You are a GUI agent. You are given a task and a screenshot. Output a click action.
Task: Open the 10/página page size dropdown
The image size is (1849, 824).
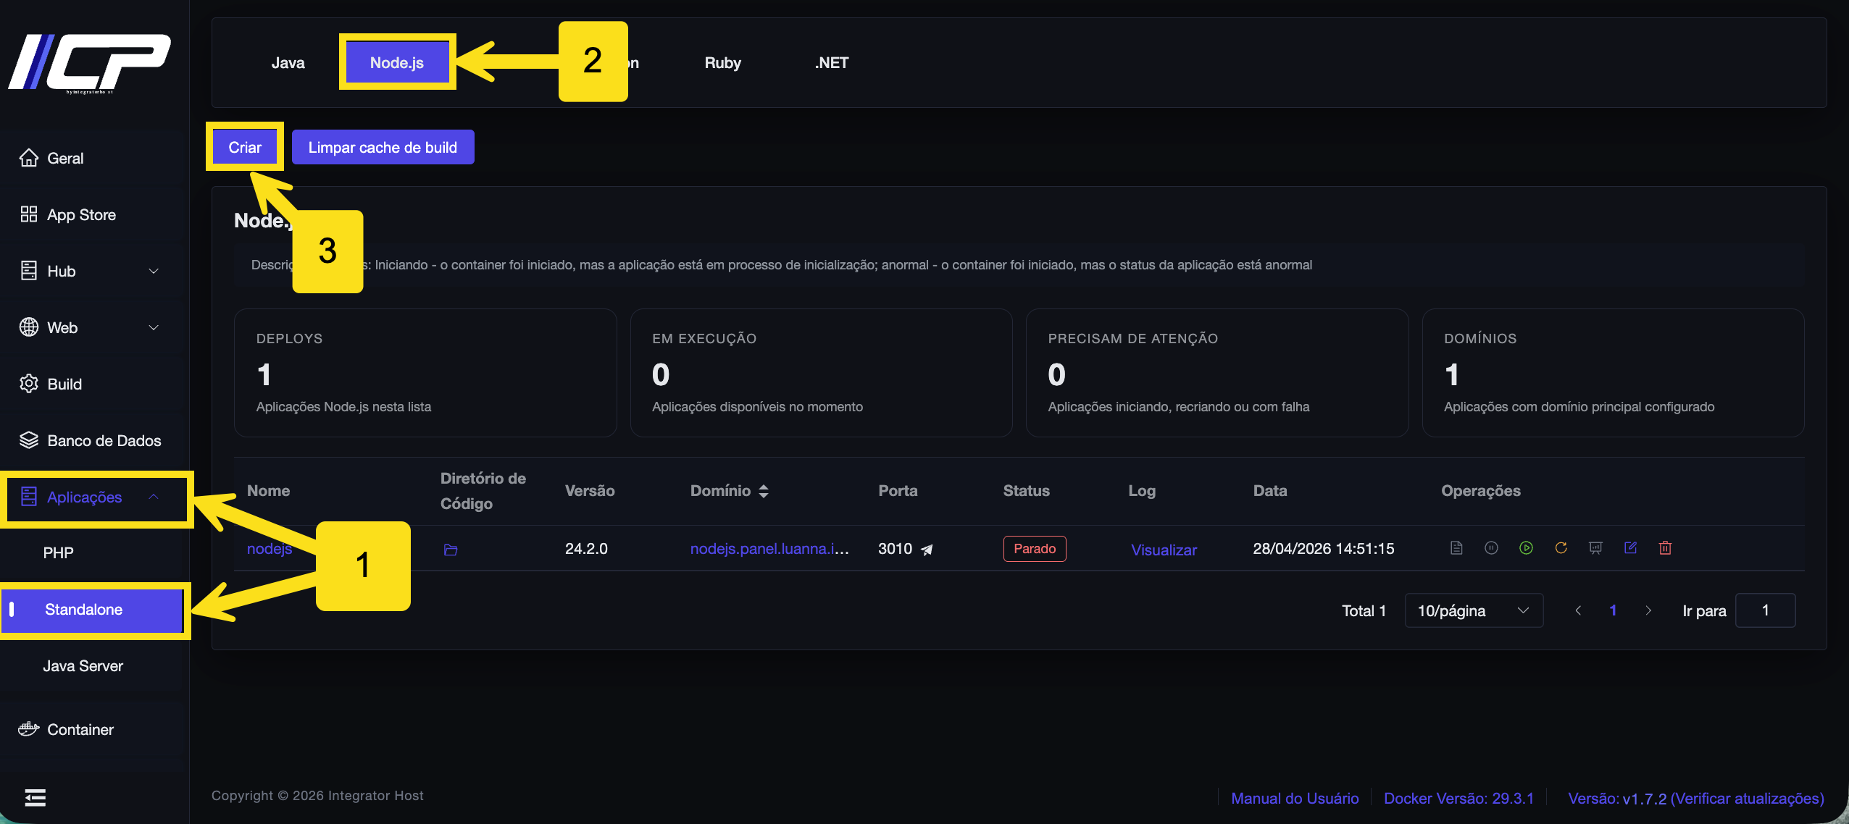tap(1474, 610)
